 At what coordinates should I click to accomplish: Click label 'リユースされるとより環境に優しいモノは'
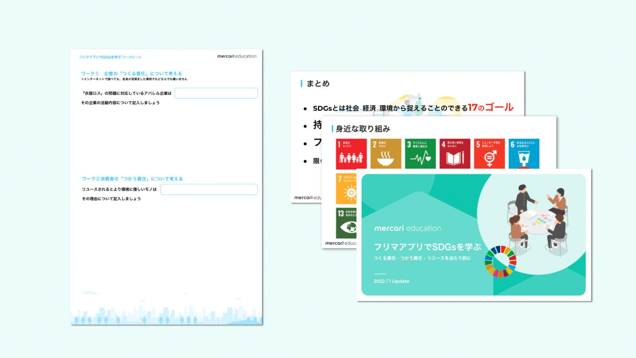(x=119, y=189)
